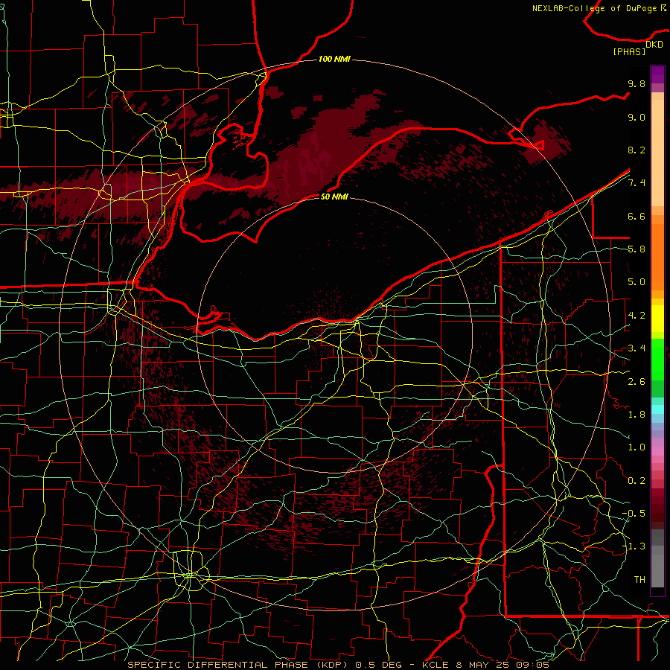Click the DKD label above the color scale

coord(654,45)
